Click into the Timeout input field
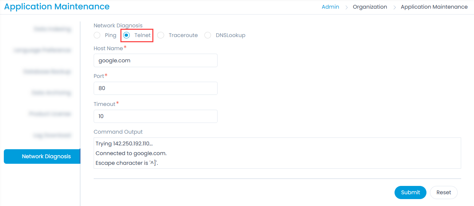The height and width of the screenshot is (206, 474). click(155, 116)
